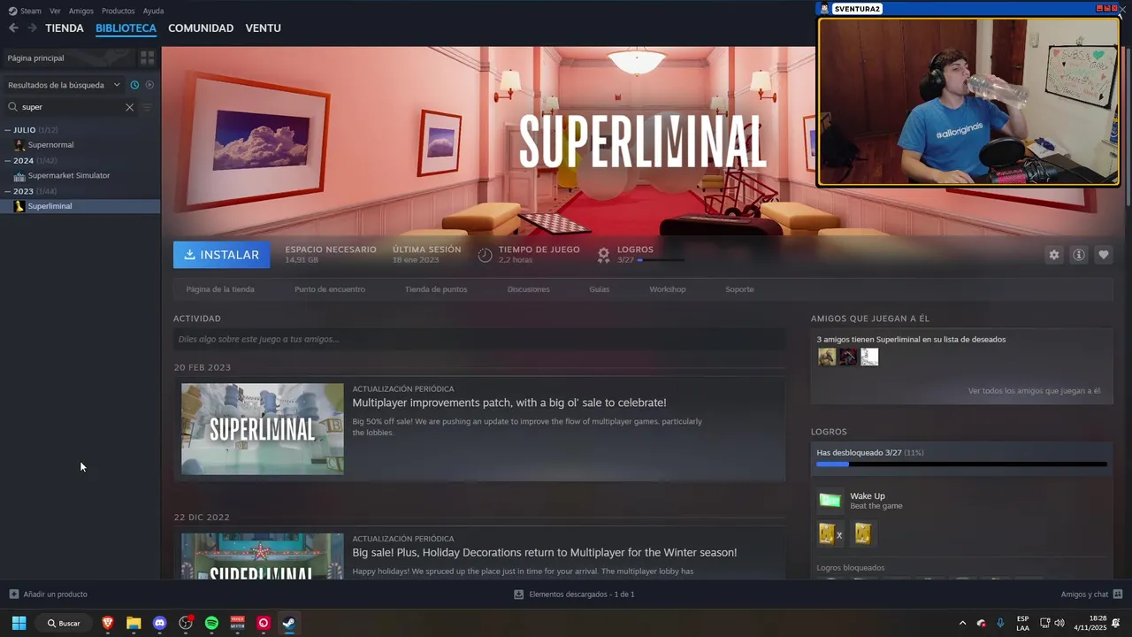This screenshot has height=637, width=1132.
Task: Open the Productos menu
Action: (118, 11)
